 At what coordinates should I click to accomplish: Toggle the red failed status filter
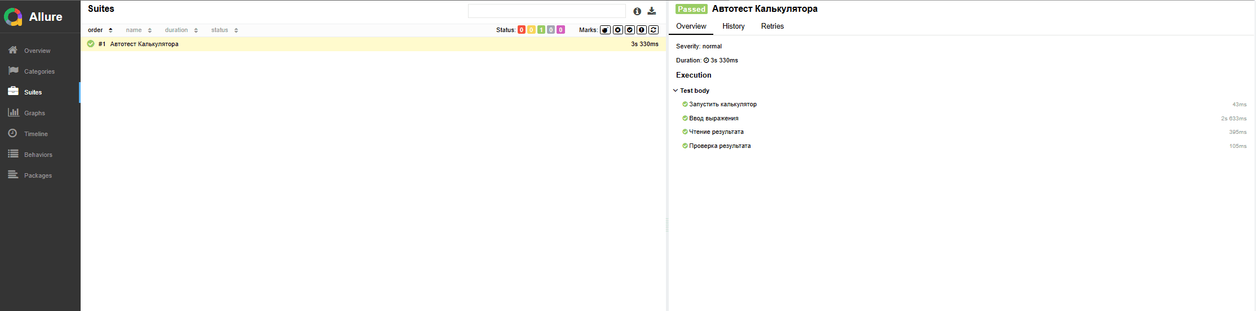pyautogui.click(x=522, y=30)
